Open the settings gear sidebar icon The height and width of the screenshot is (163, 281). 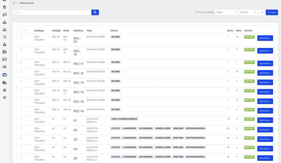coord(5,90)
